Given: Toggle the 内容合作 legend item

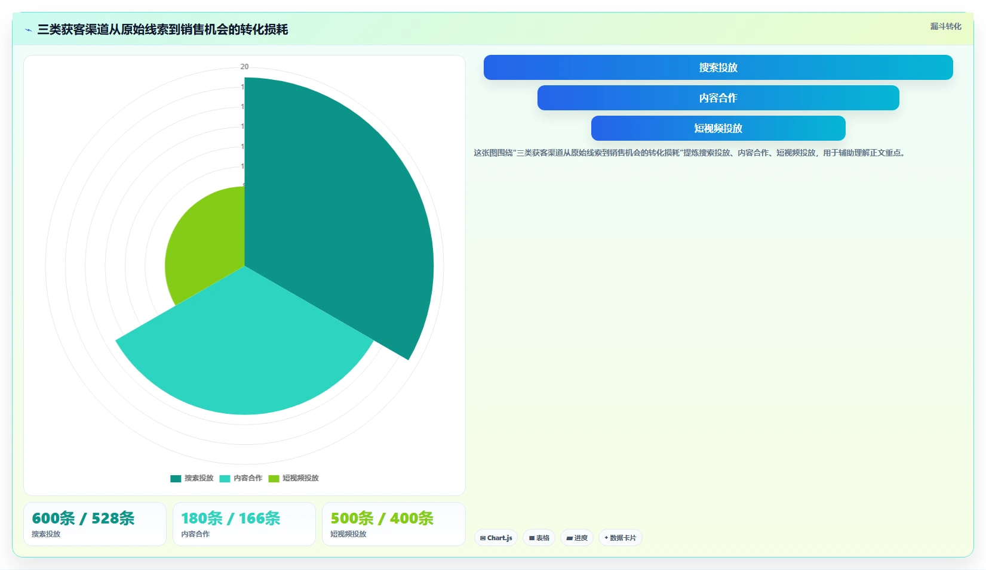Looking at the screenshot, I should point(241,478).
